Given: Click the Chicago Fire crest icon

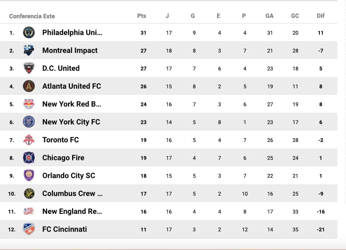Looking at the screenshot, I should [x=29, y=158].
